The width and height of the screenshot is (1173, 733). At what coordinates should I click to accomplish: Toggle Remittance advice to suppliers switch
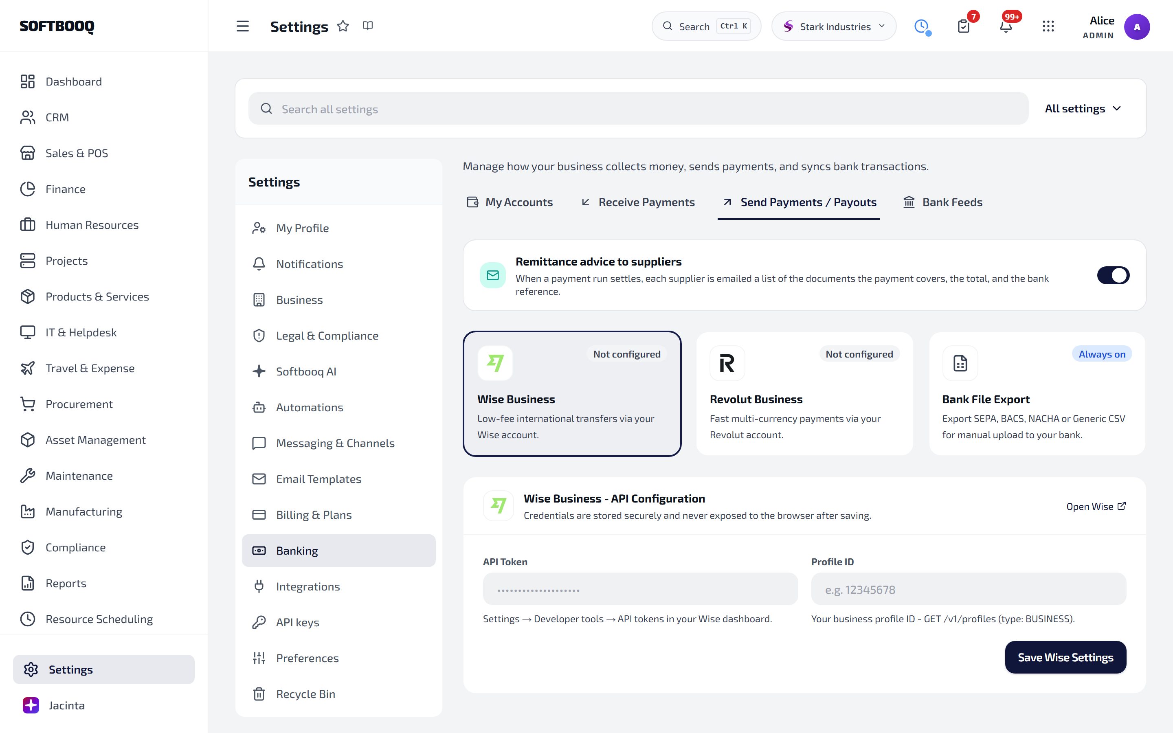click(1113, 275)
